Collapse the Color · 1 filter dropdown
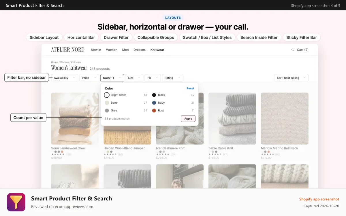This screenshot has height=216, width=346. [x=112, y=78]
